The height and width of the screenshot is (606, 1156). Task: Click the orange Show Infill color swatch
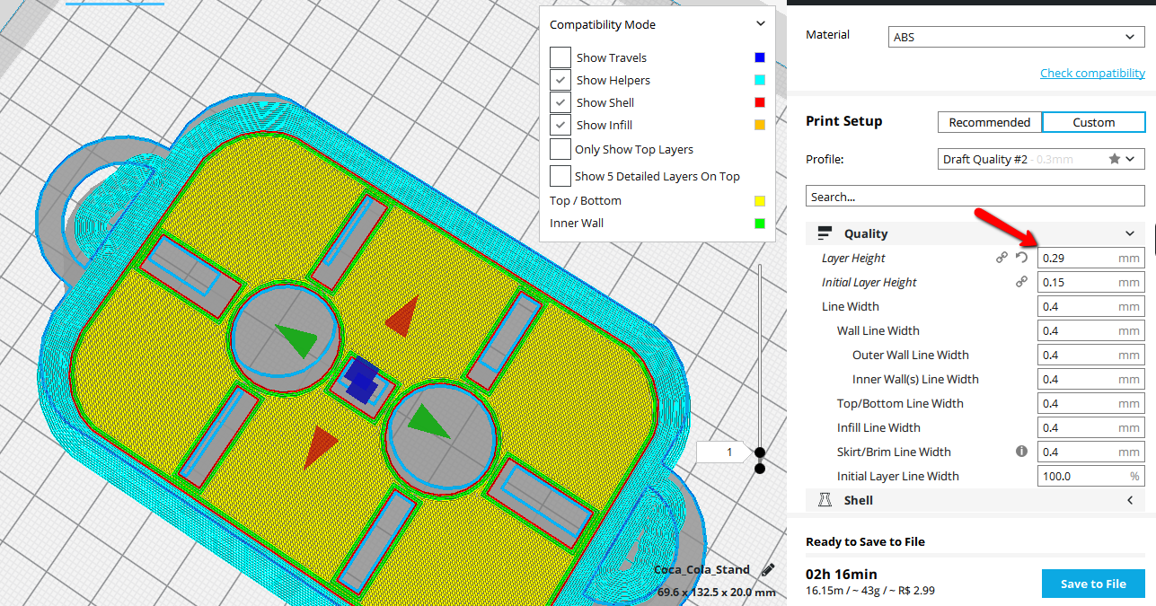[x=760, y=125]
